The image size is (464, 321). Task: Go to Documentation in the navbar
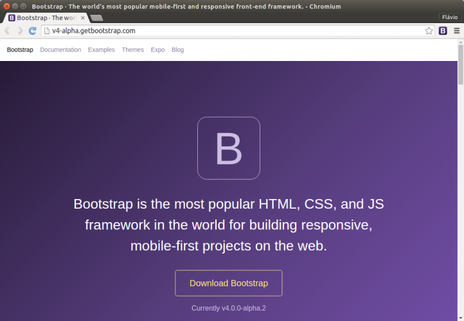tap(60, 49)
